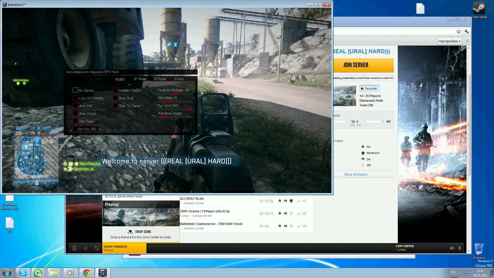This screenshot has height=278, width=494.
Task: Click the shield icon in Battlelog bottom bar
Action: pyautogui.click(x=97, y=248)
